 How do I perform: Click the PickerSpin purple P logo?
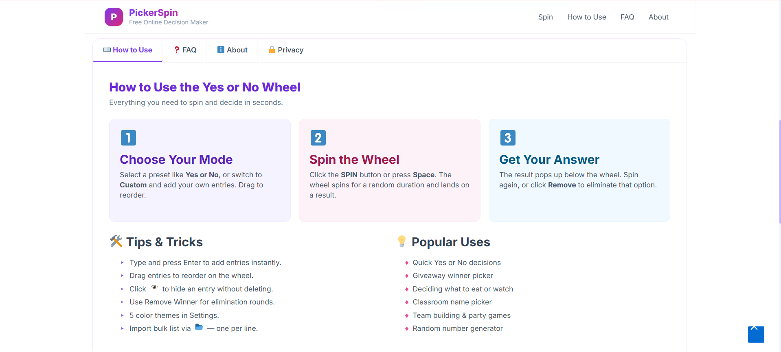coord(114,17)
